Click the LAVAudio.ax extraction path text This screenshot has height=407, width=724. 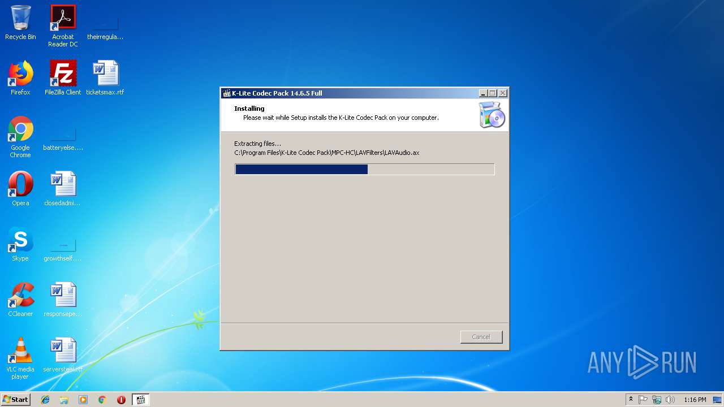click(x=327, y=153)
